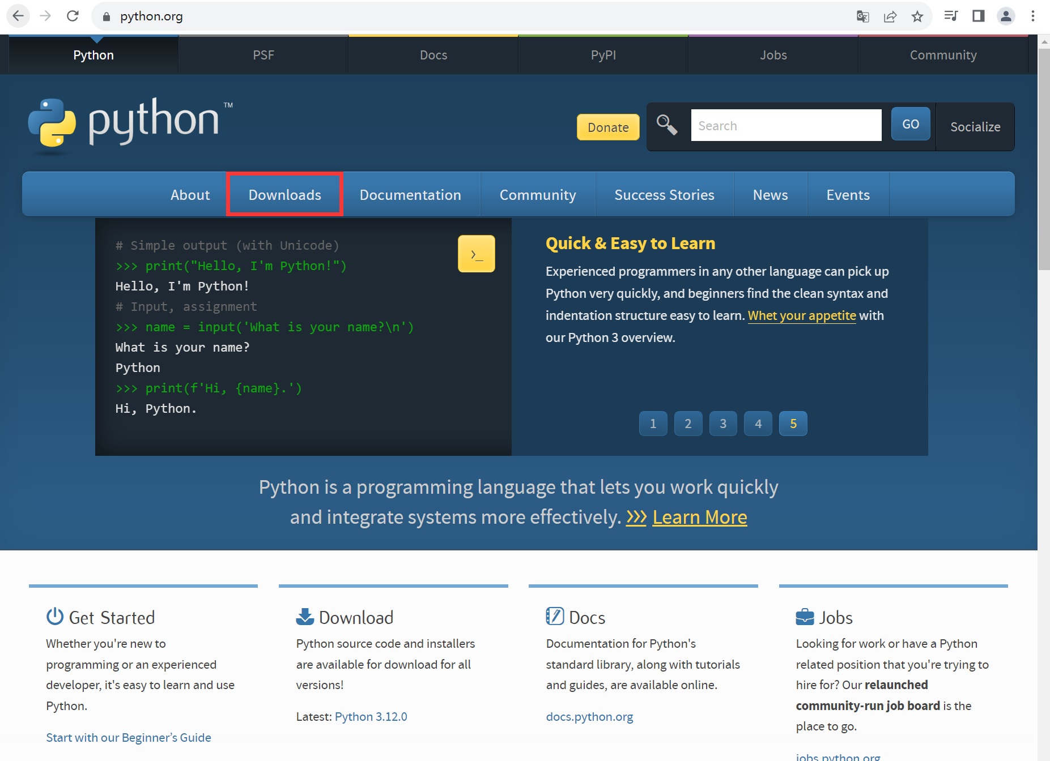
Task: Share this page via the share icon
Action: click(890, 16)
